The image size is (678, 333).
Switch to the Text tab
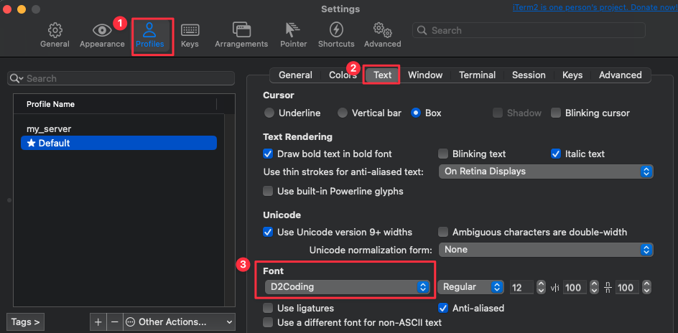coord(383,75)
